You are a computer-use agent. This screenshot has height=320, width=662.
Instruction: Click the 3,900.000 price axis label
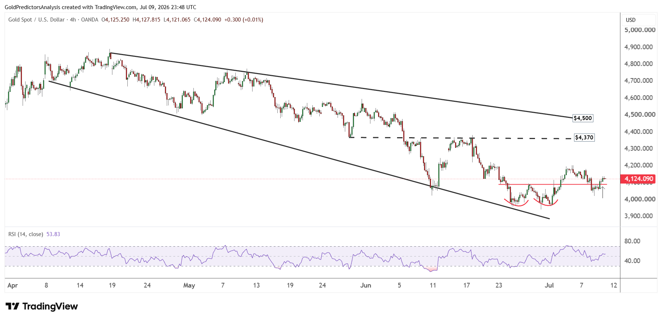639,216
